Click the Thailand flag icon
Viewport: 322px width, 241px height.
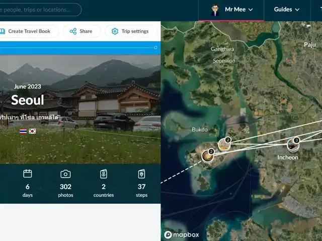click(x=23, y=131)
